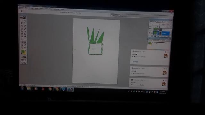The image size is (205, 115).
Task: Open first Chrome icon on taskbar
Action: coord(50,89)
